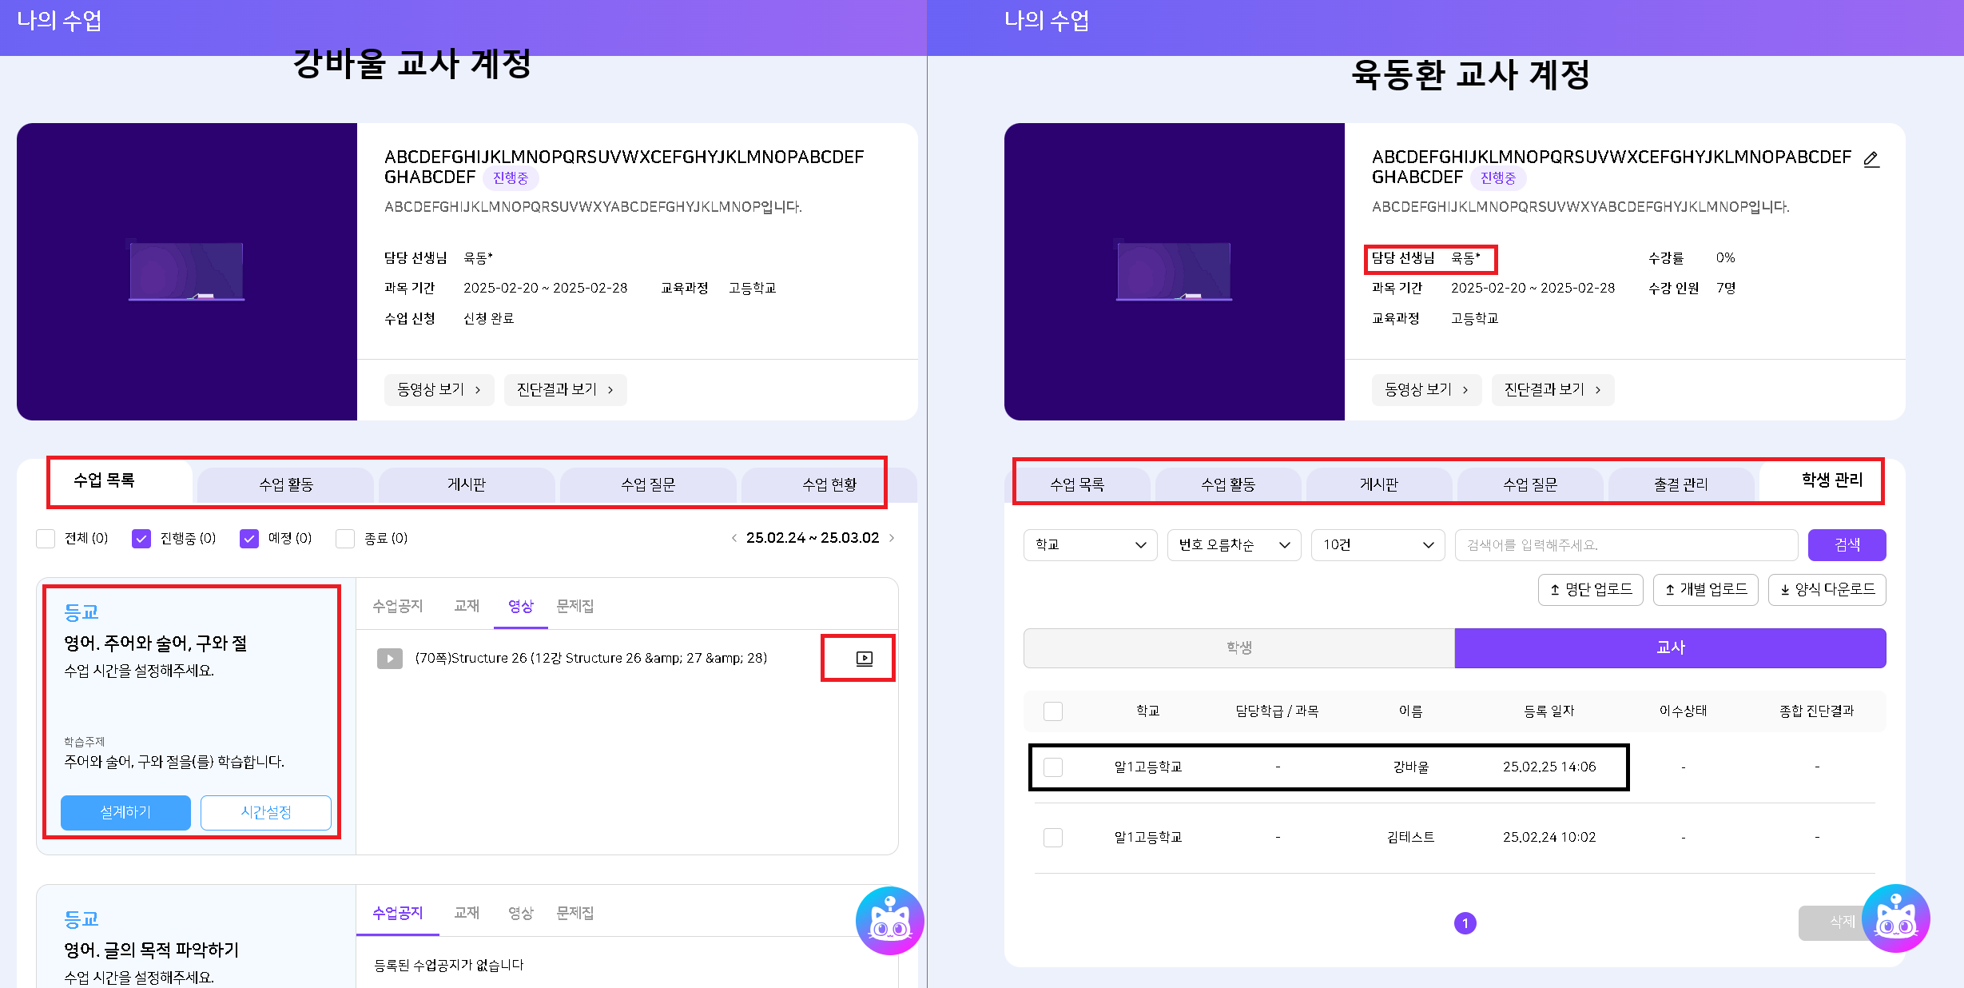Click the 명단 업로드 upload button
This screenshot has height=988, width=1964.
[x=1590, y=589]
